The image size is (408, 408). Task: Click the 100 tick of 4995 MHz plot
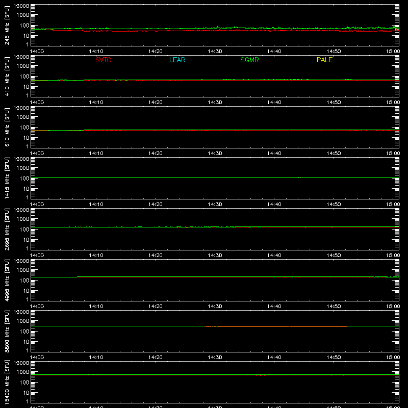tap(24, 280)
